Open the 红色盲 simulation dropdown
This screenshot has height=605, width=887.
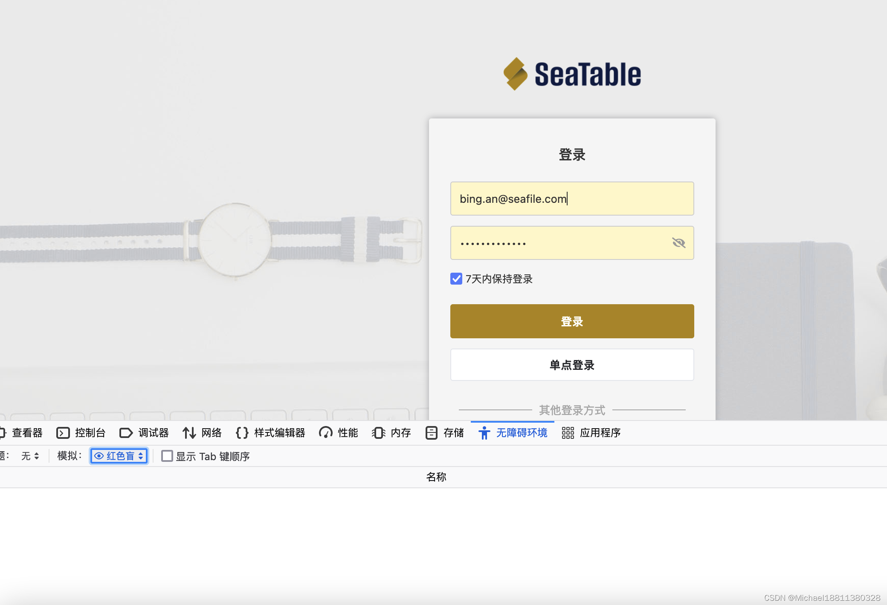119,456
